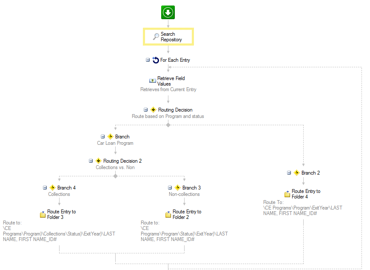
Task: Click the connector diamond below Routing Decision
Action: (x=168, y=125)
